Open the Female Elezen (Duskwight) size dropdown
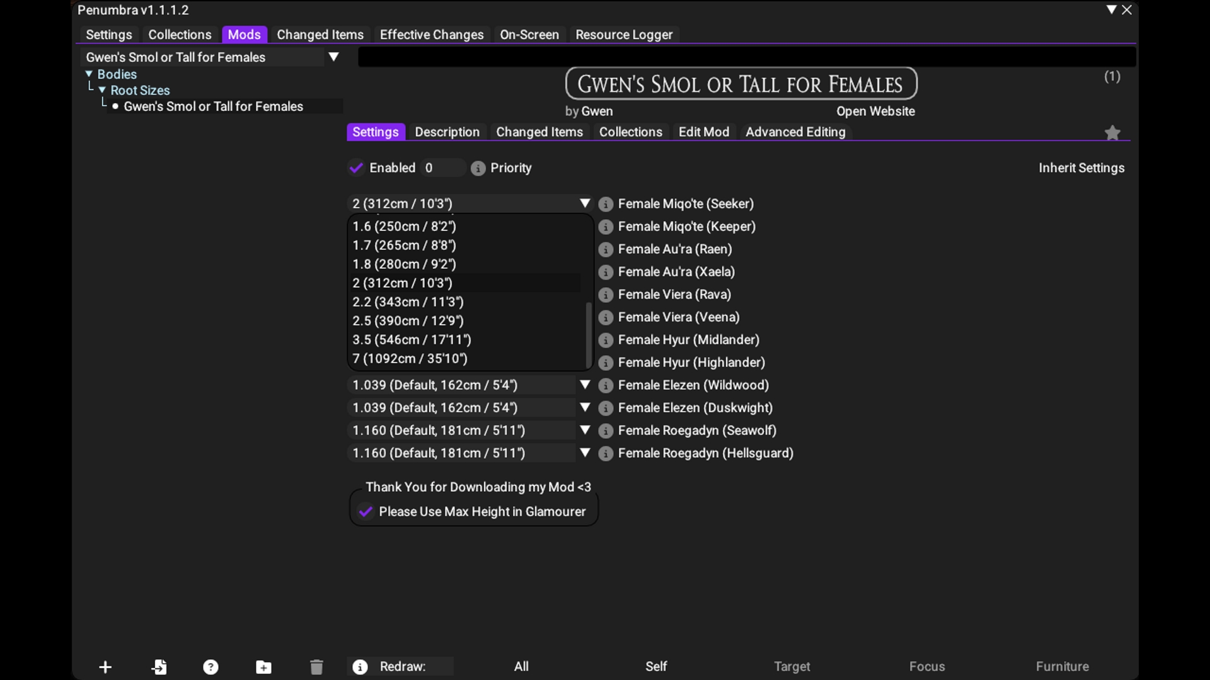The width and height of the screenshot is (1210, 680). coord(470,407)
